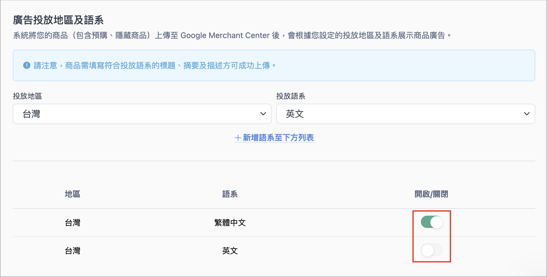Click the 投放地區 field label
Screen dimensions: 547x277
pos(27,96)
